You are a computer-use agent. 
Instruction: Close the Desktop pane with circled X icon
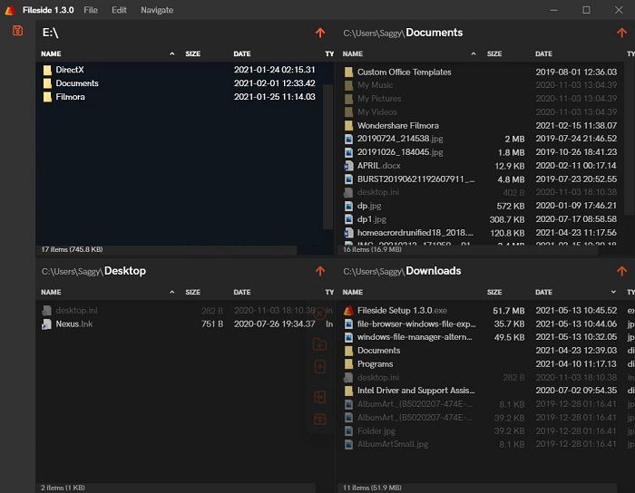coord(320,313)
